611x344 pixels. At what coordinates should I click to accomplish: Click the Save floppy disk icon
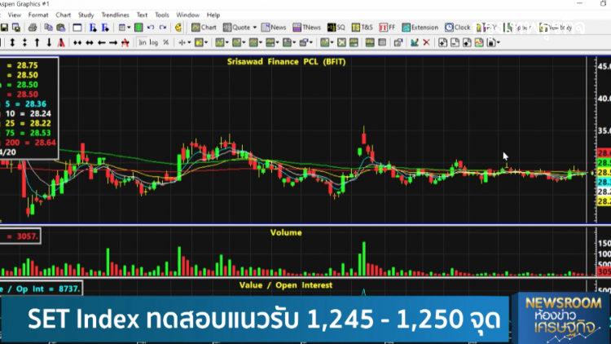pyautogui.click(x=4, y=28)
